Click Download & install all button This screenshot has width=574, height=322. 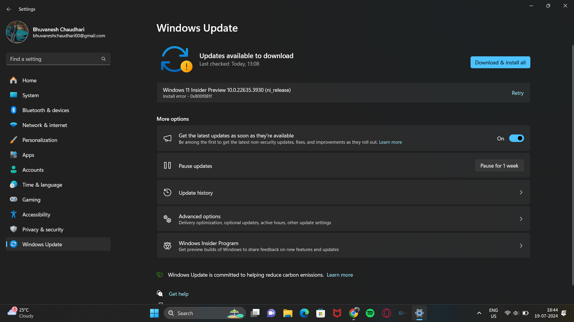[500, 62]
